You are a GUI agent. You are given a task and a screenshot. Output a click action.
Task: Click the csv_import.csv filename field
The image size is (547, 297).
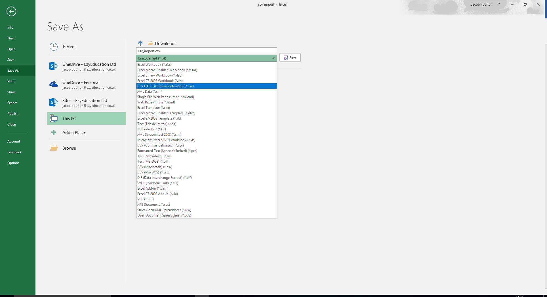[x=206, y=51]
